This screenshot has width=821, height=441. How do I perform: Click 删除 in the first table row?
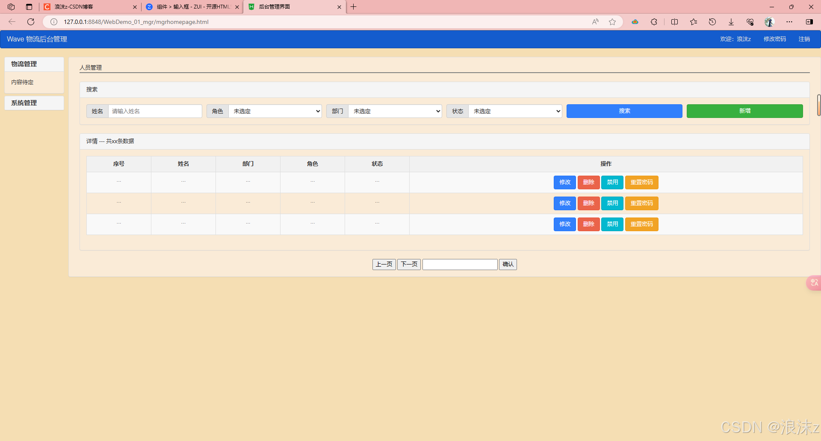(588, 182)
